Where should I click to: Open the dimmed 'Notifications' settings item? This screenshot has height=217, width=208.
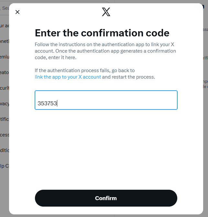tap(5, 119)
